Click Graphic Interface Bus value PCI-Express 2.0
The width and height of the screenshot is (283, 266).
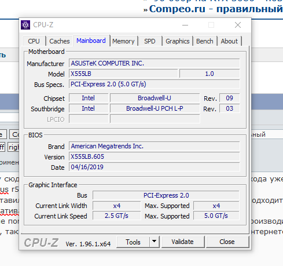[x=166, y=195]
